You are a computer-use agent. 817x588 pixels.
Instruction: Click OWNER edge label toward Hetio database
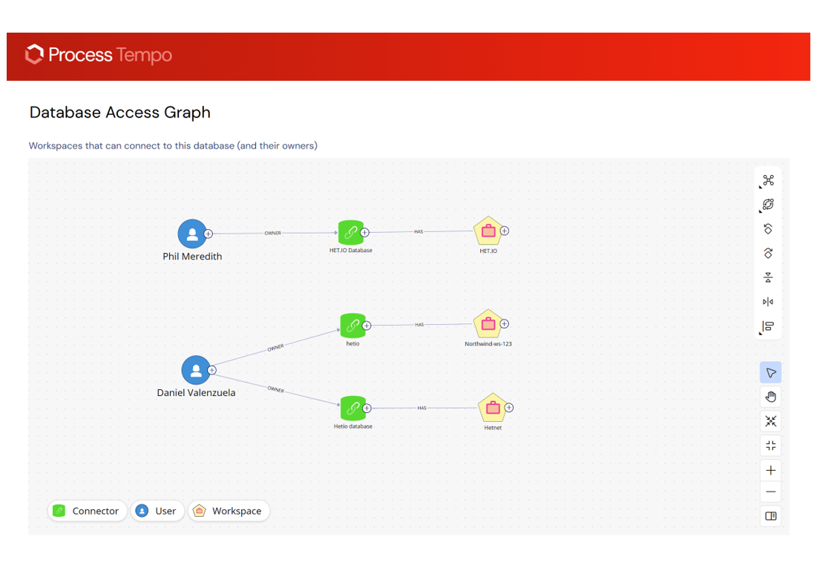click(275, 389)
